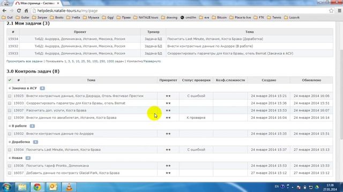Open Outlook from the taskbar
Viewport: 343px width, 192px height.
[53, 187]
